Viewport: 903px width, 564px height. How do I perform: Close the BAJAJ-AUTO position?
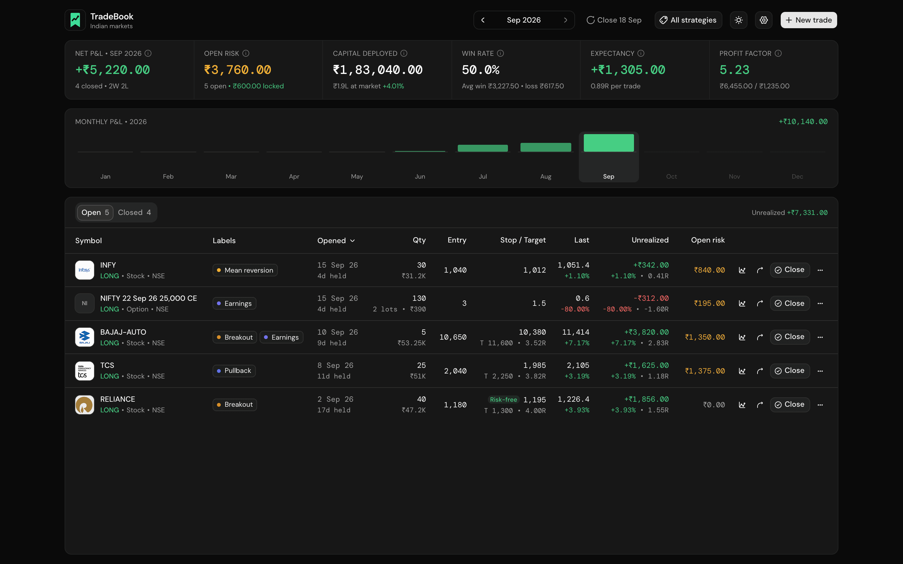pos(789,337)
